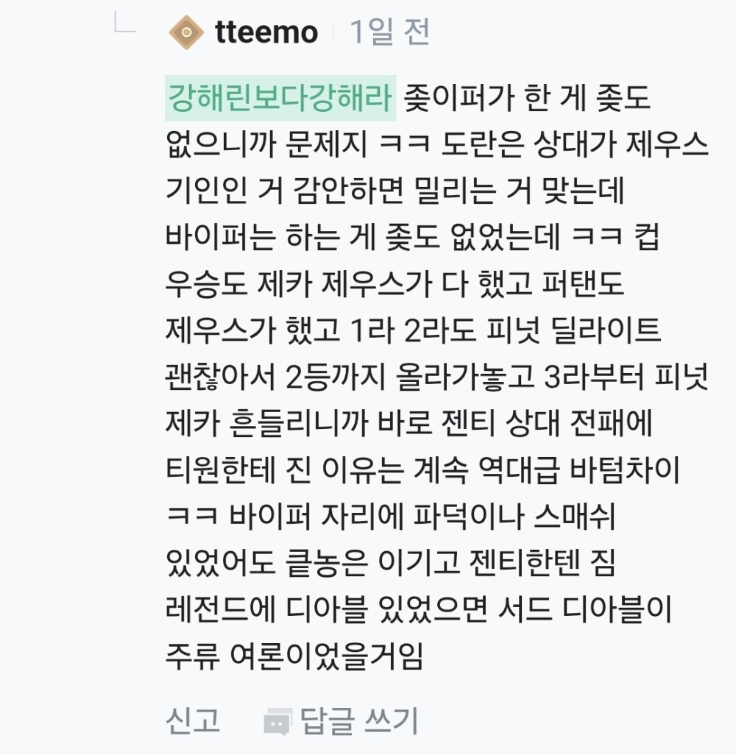Screen dimensions: 736x755
Task: Click the final line 주류 여론이었을거임
Action: [x=295, y=656]
